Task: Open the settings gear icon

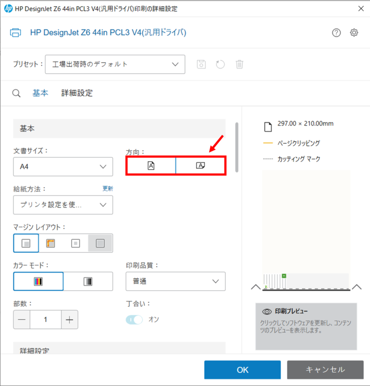Action: [x=354, y=32]
